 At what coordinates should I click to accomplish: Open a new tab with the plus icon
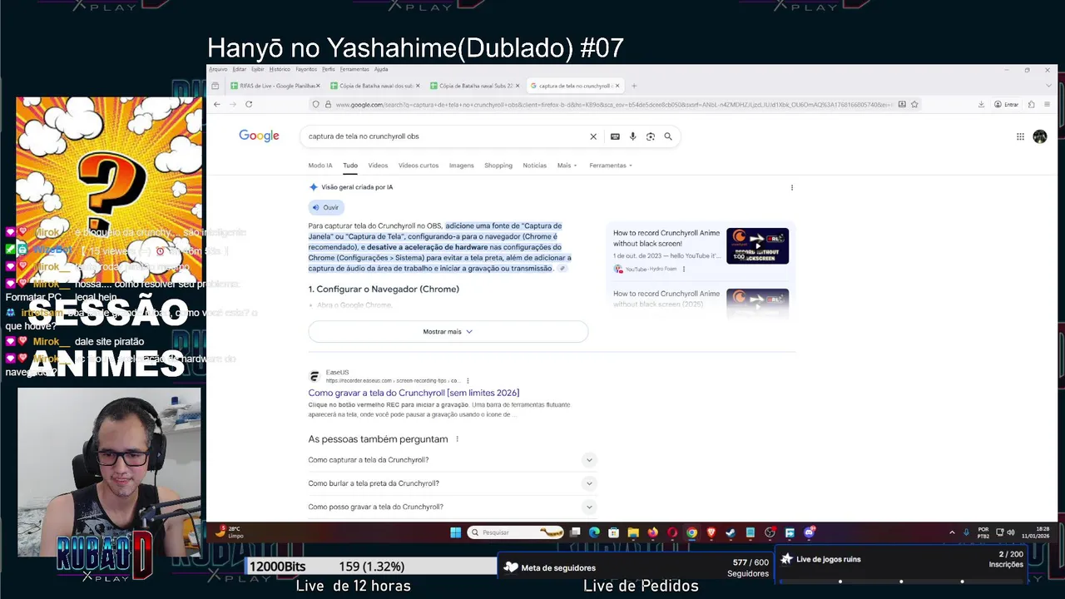(634, 86)
